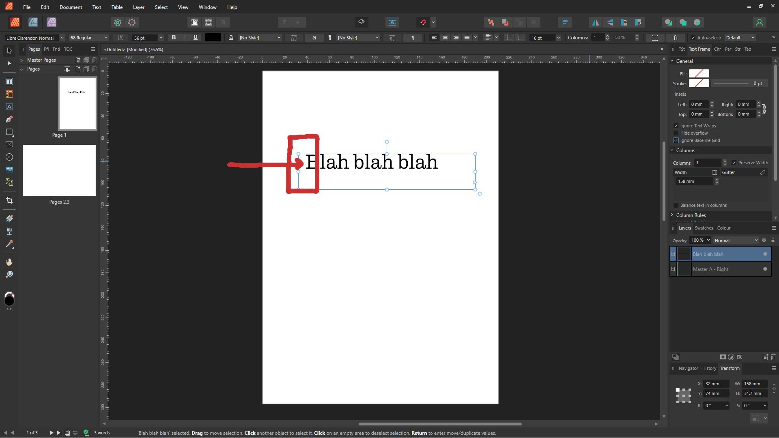The height and width of the screenshot is (438, 779).
Task: Pick the Colour Picker tool
Action: [x=9, y=244]
